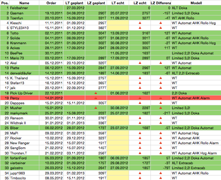Image resolution: width=221 pixels, height=180 pixels.
Task: Click the order date 14.01.2012 for Percy
Action: point(51,98)
